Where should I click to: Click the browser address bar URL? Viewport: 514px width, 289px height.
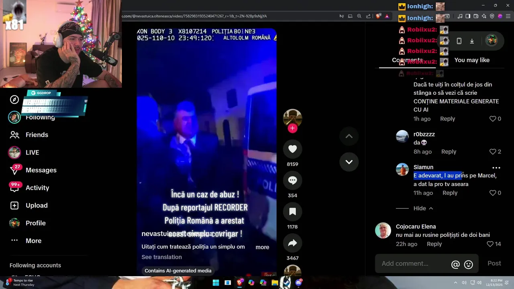pyautogui.click(x=195, y=16)
